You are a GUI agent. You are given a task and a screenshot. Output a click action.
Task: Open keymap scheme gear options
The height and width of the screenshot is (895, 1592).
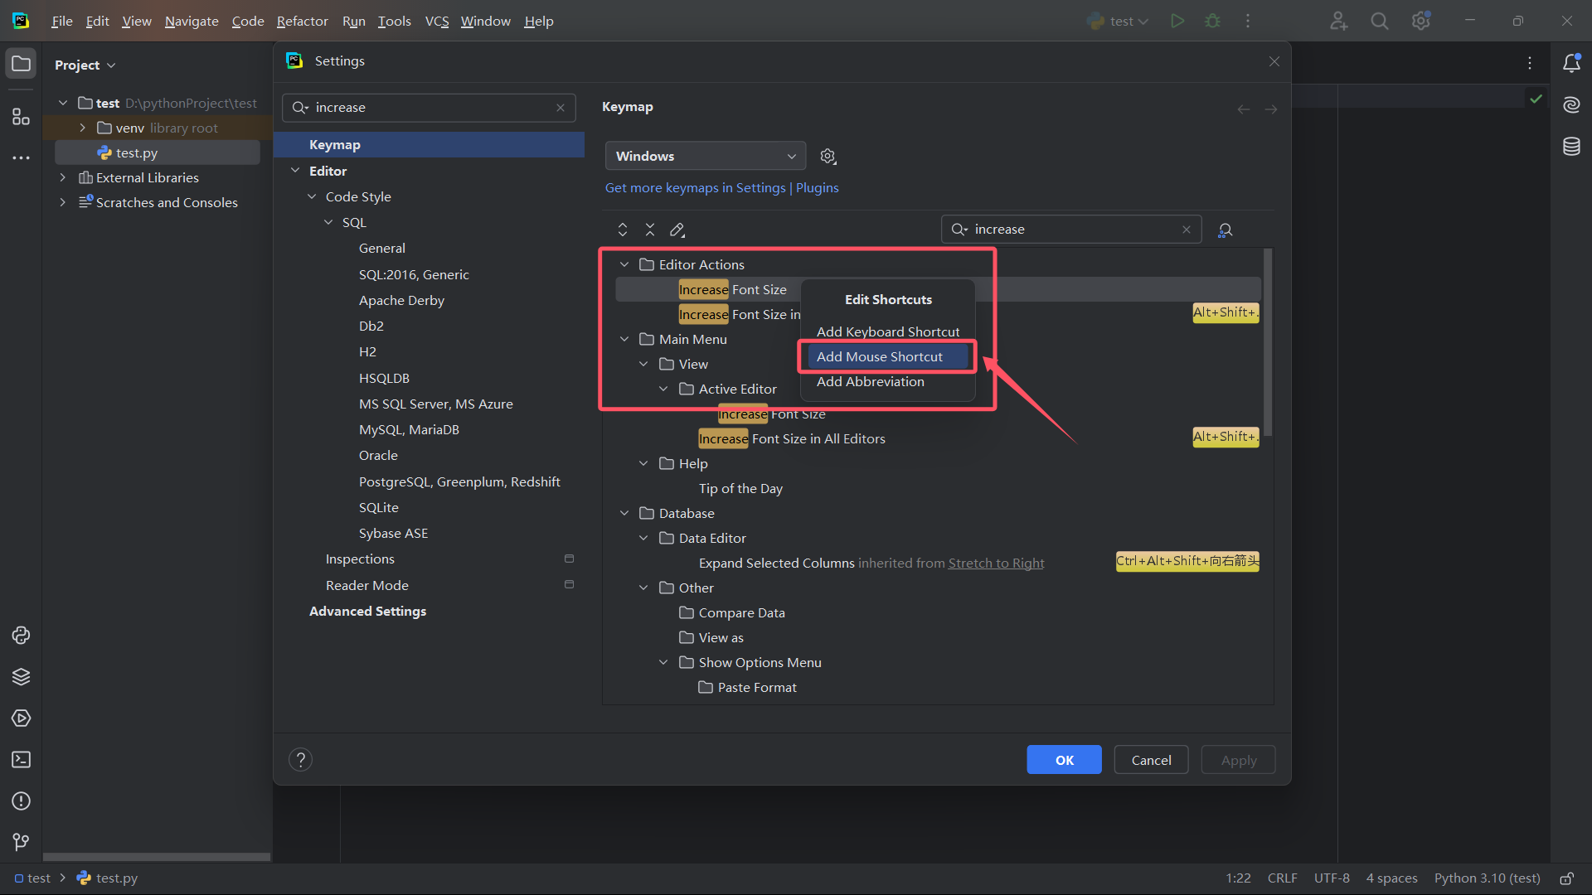click(x=828, y=156)
